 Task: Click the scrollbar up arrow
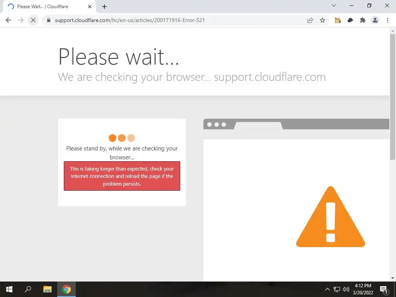[x=393, y=31]
